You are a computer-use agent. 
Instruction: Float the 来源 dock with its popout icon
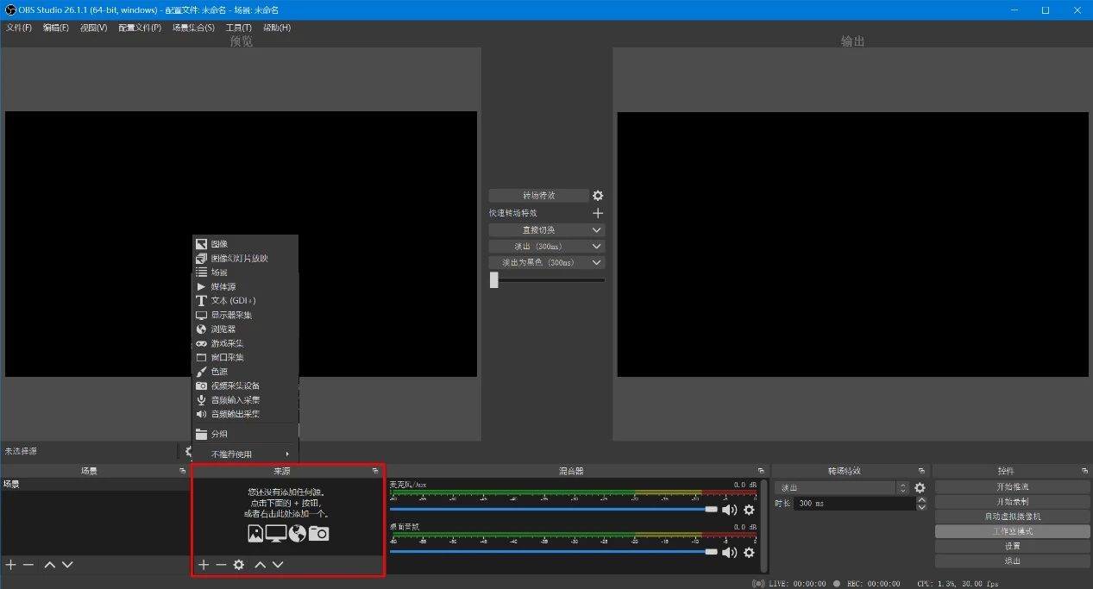coord(375,471)
